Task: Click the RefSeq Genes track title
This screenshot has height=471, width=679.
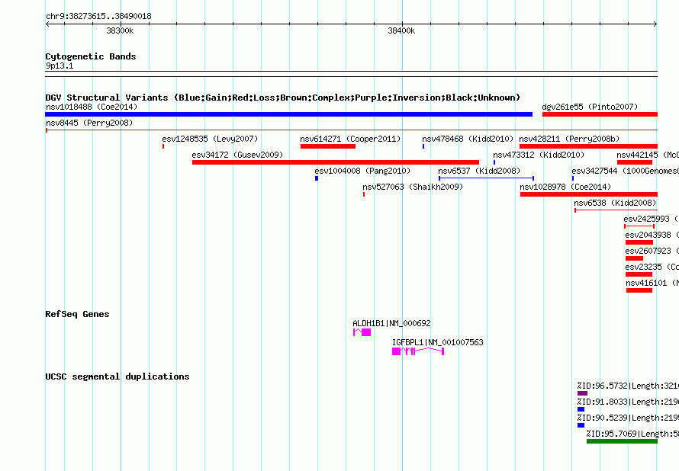Action: point(77,314)
